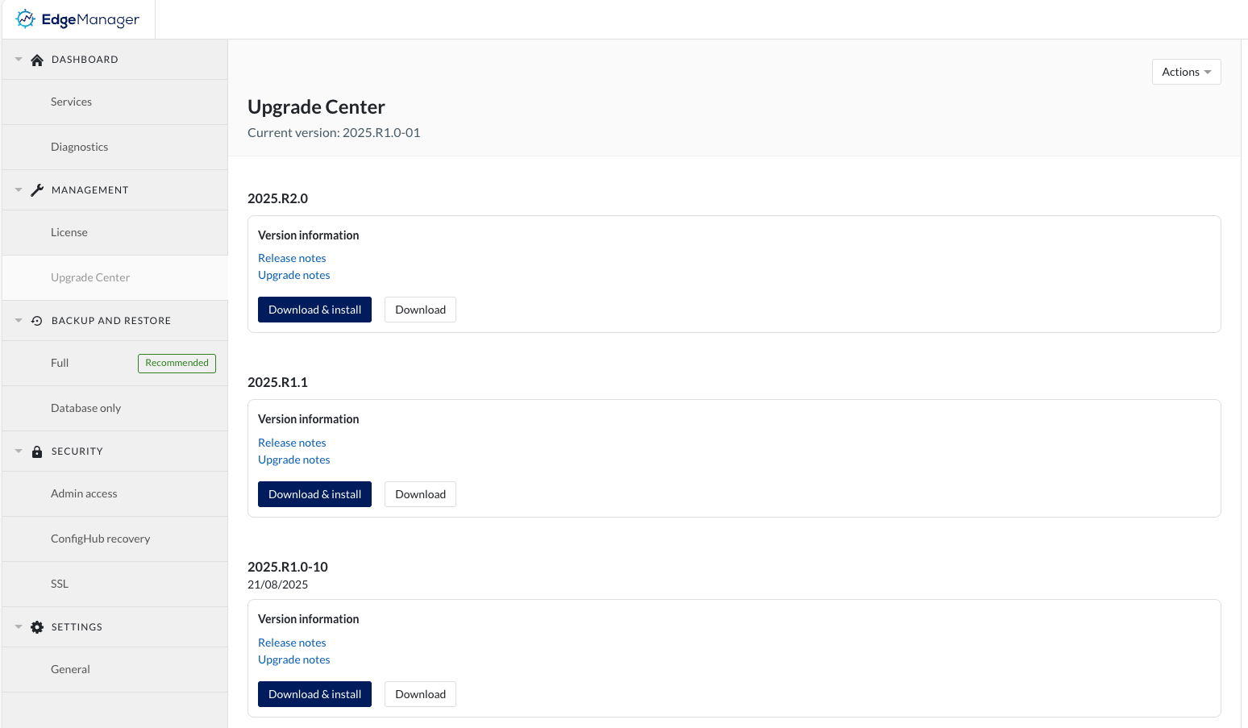
Task: Open ConfigHub recovery in sidebar
Action: [100, 539]
